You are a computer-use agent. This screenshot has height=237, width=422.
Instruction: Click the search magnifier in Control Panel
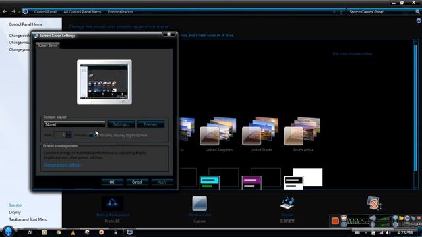coord(417,12)
